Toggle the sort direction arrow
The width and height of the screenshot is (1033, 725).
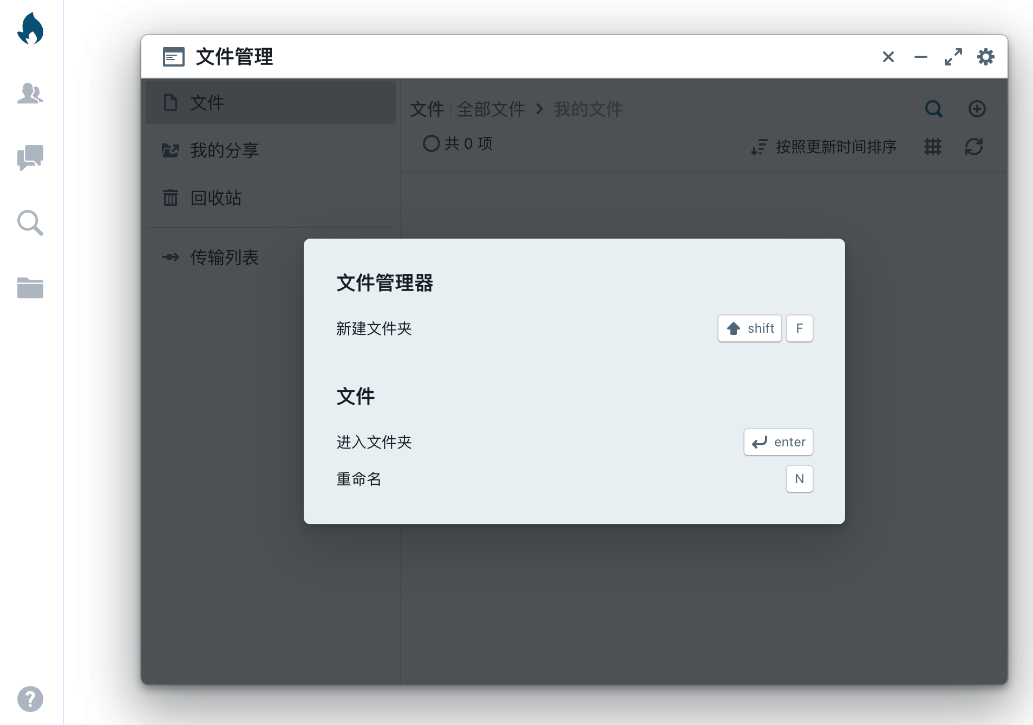pos(759,147)
